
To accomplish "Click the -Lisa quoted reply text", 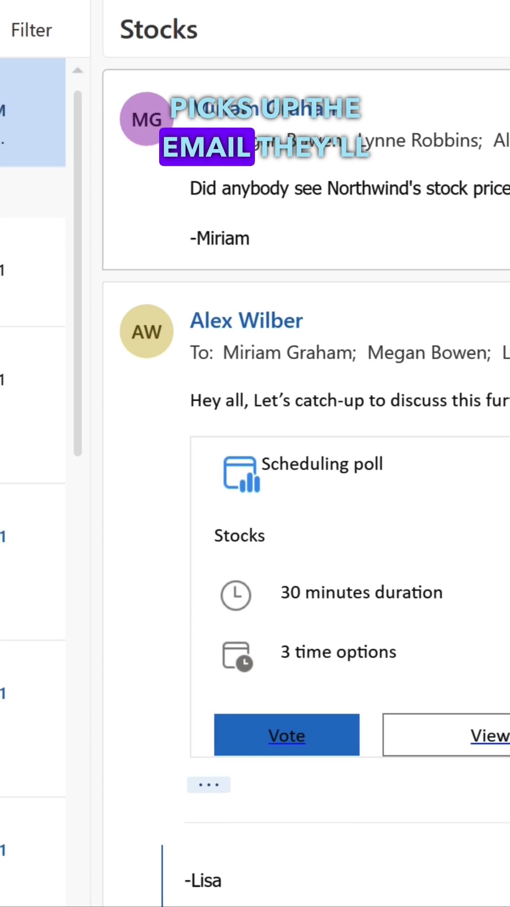I will pos(203,881).
